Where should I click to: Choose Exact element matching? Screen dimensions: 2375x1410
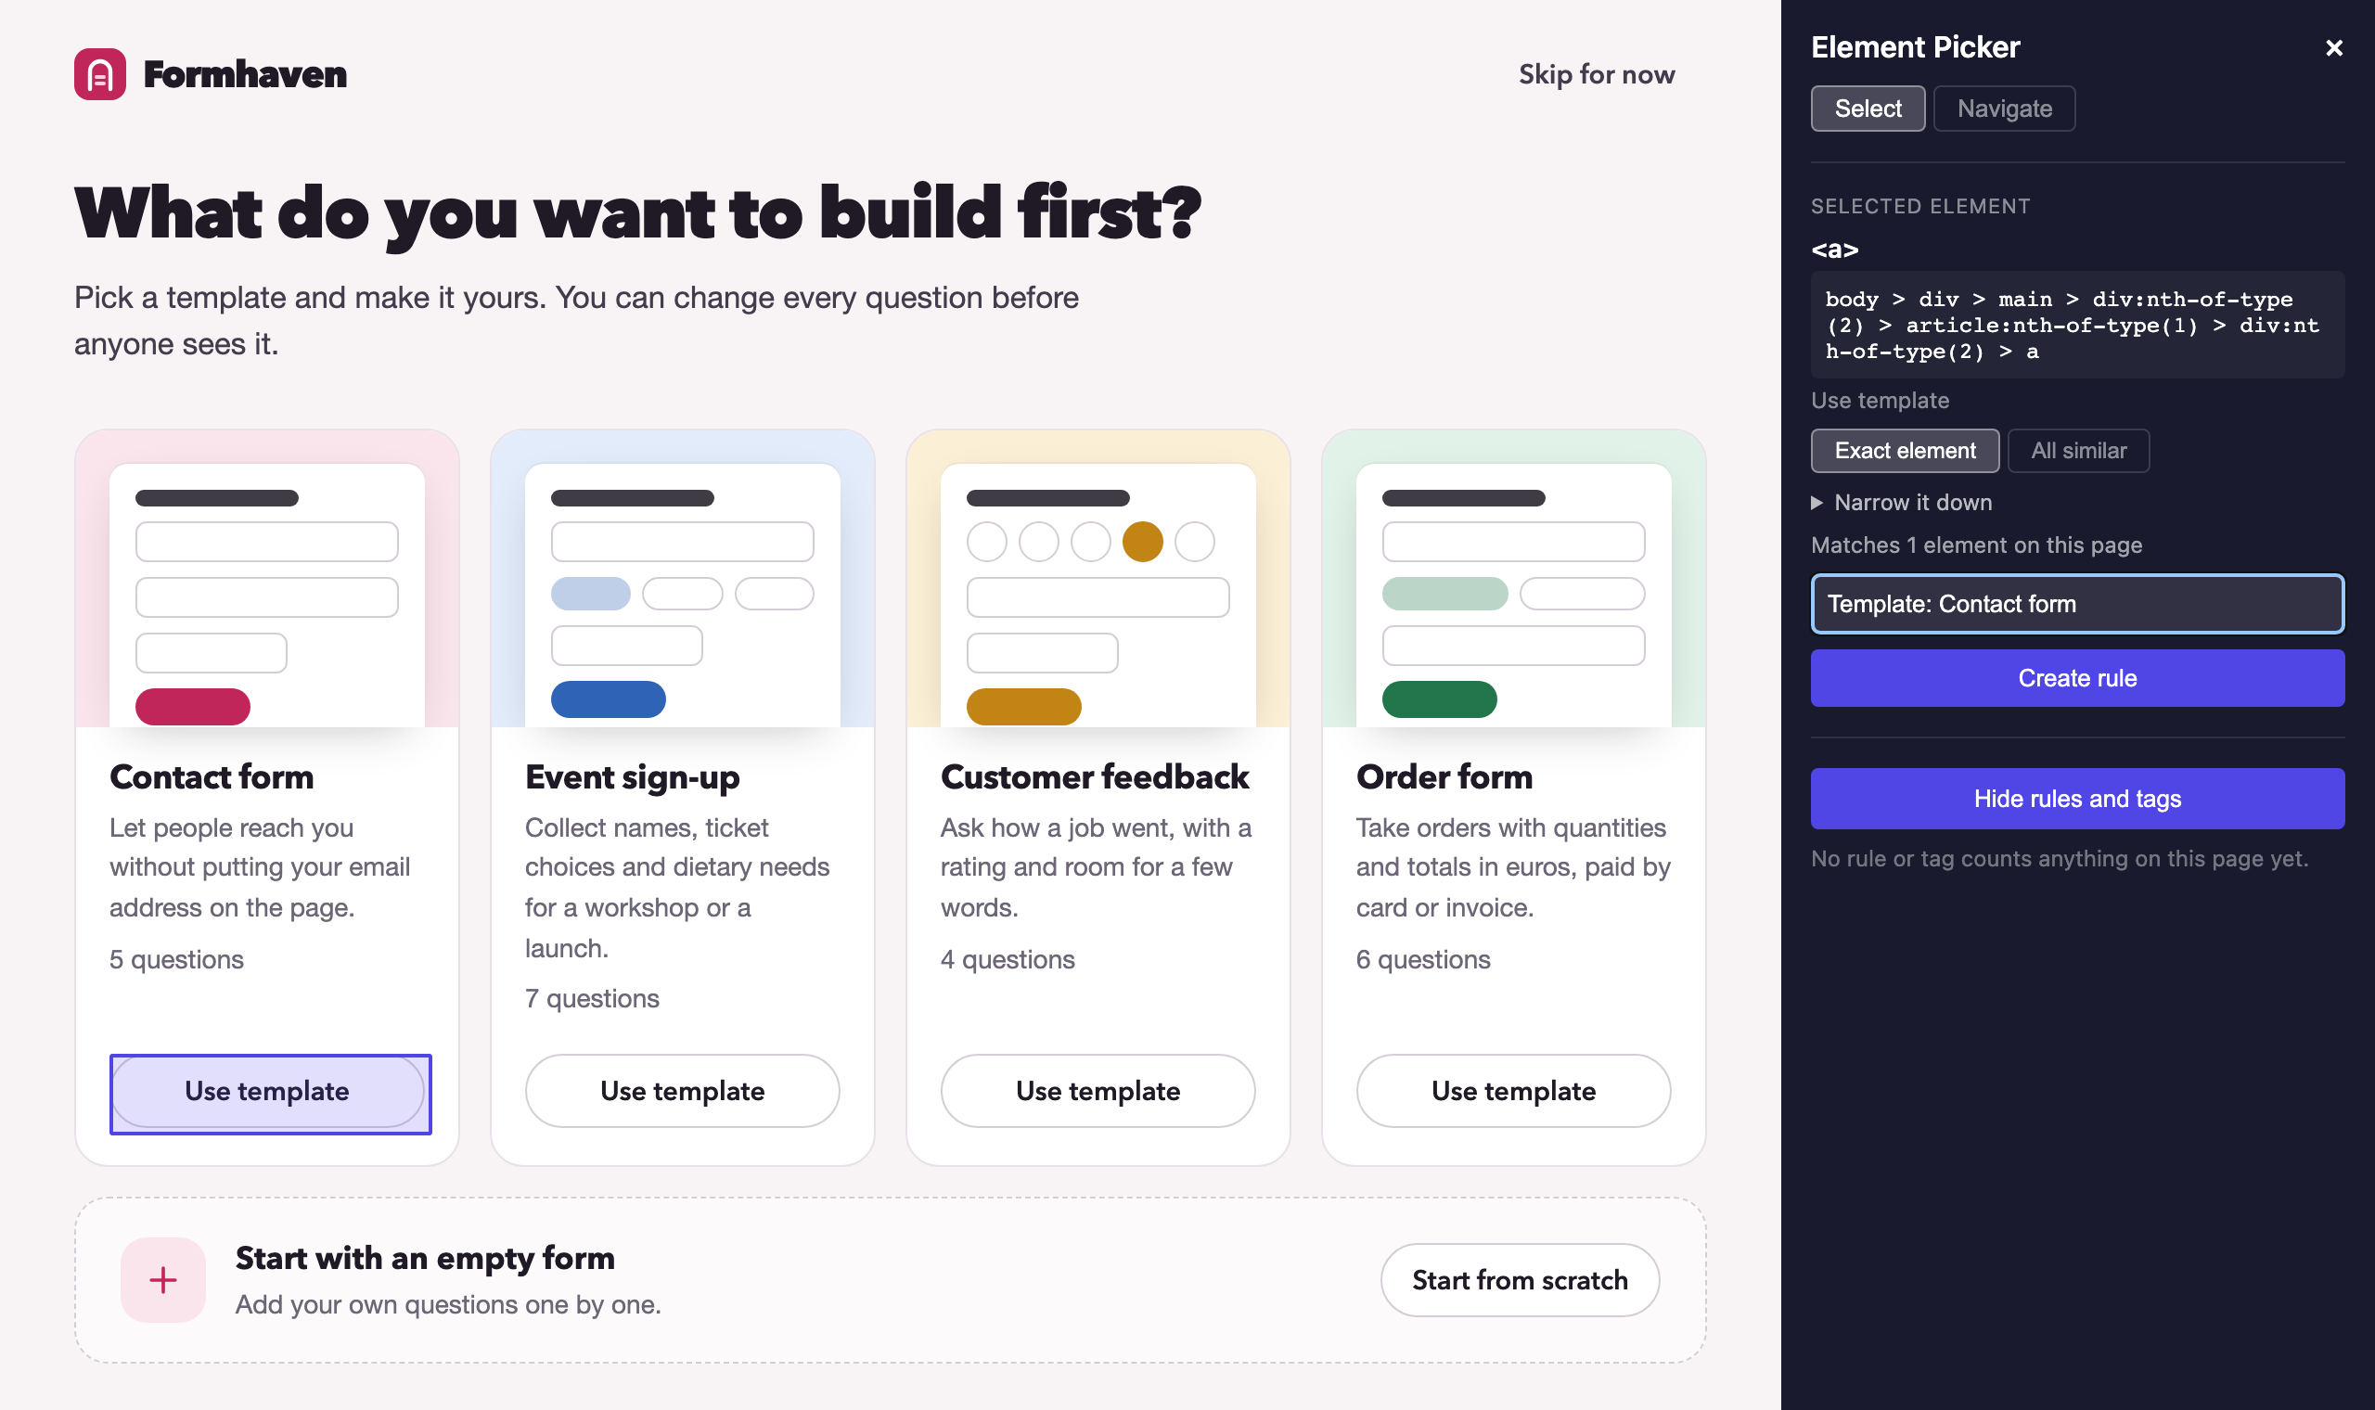(x=1905, y=450)
